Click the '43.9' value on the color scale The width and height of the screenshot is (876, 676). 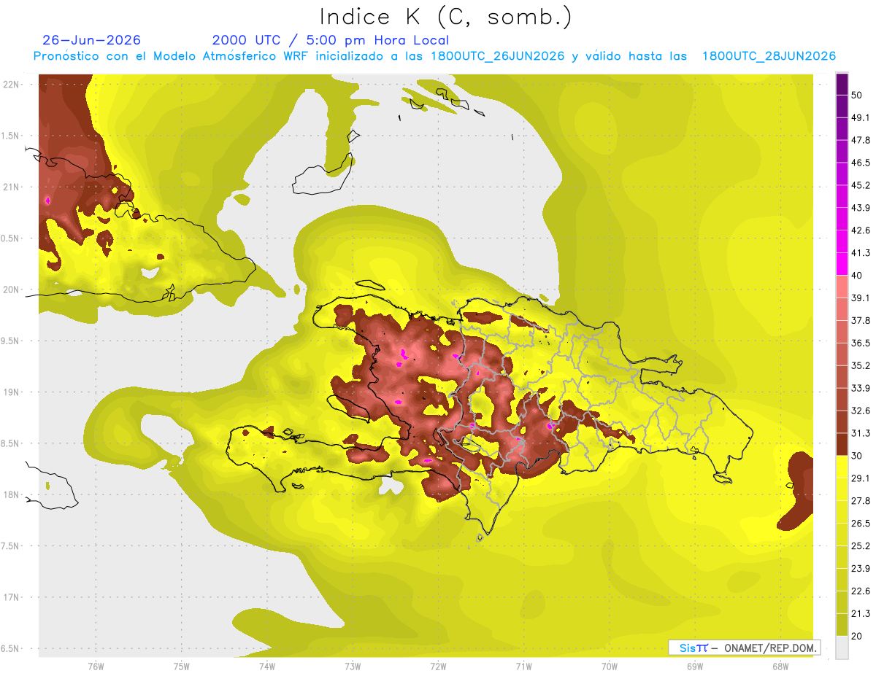pos(860,208)
